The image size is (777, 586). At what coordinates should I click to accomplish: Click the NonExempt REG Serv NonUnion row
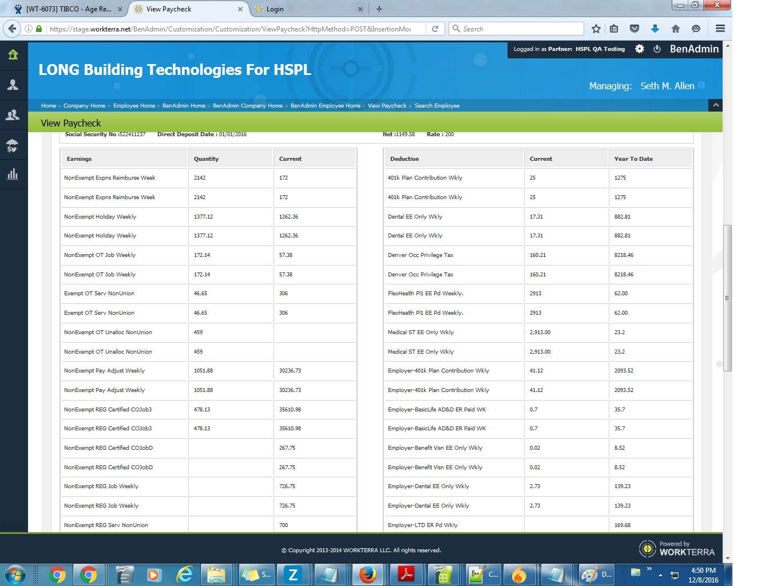(x=208, y=525)
